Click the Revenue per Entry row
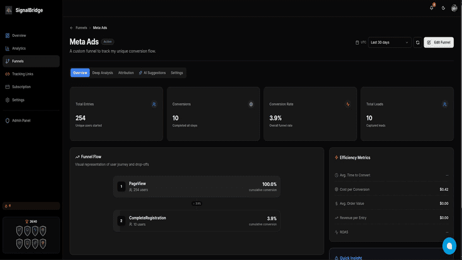 391,218
